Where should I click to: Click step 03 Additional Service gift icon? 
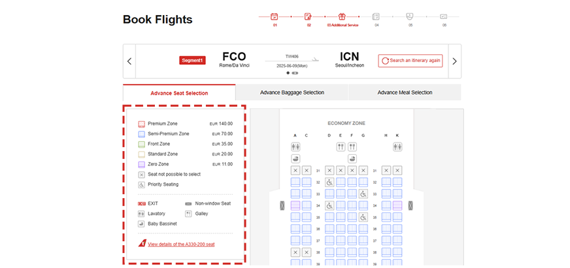click(342, 16)
